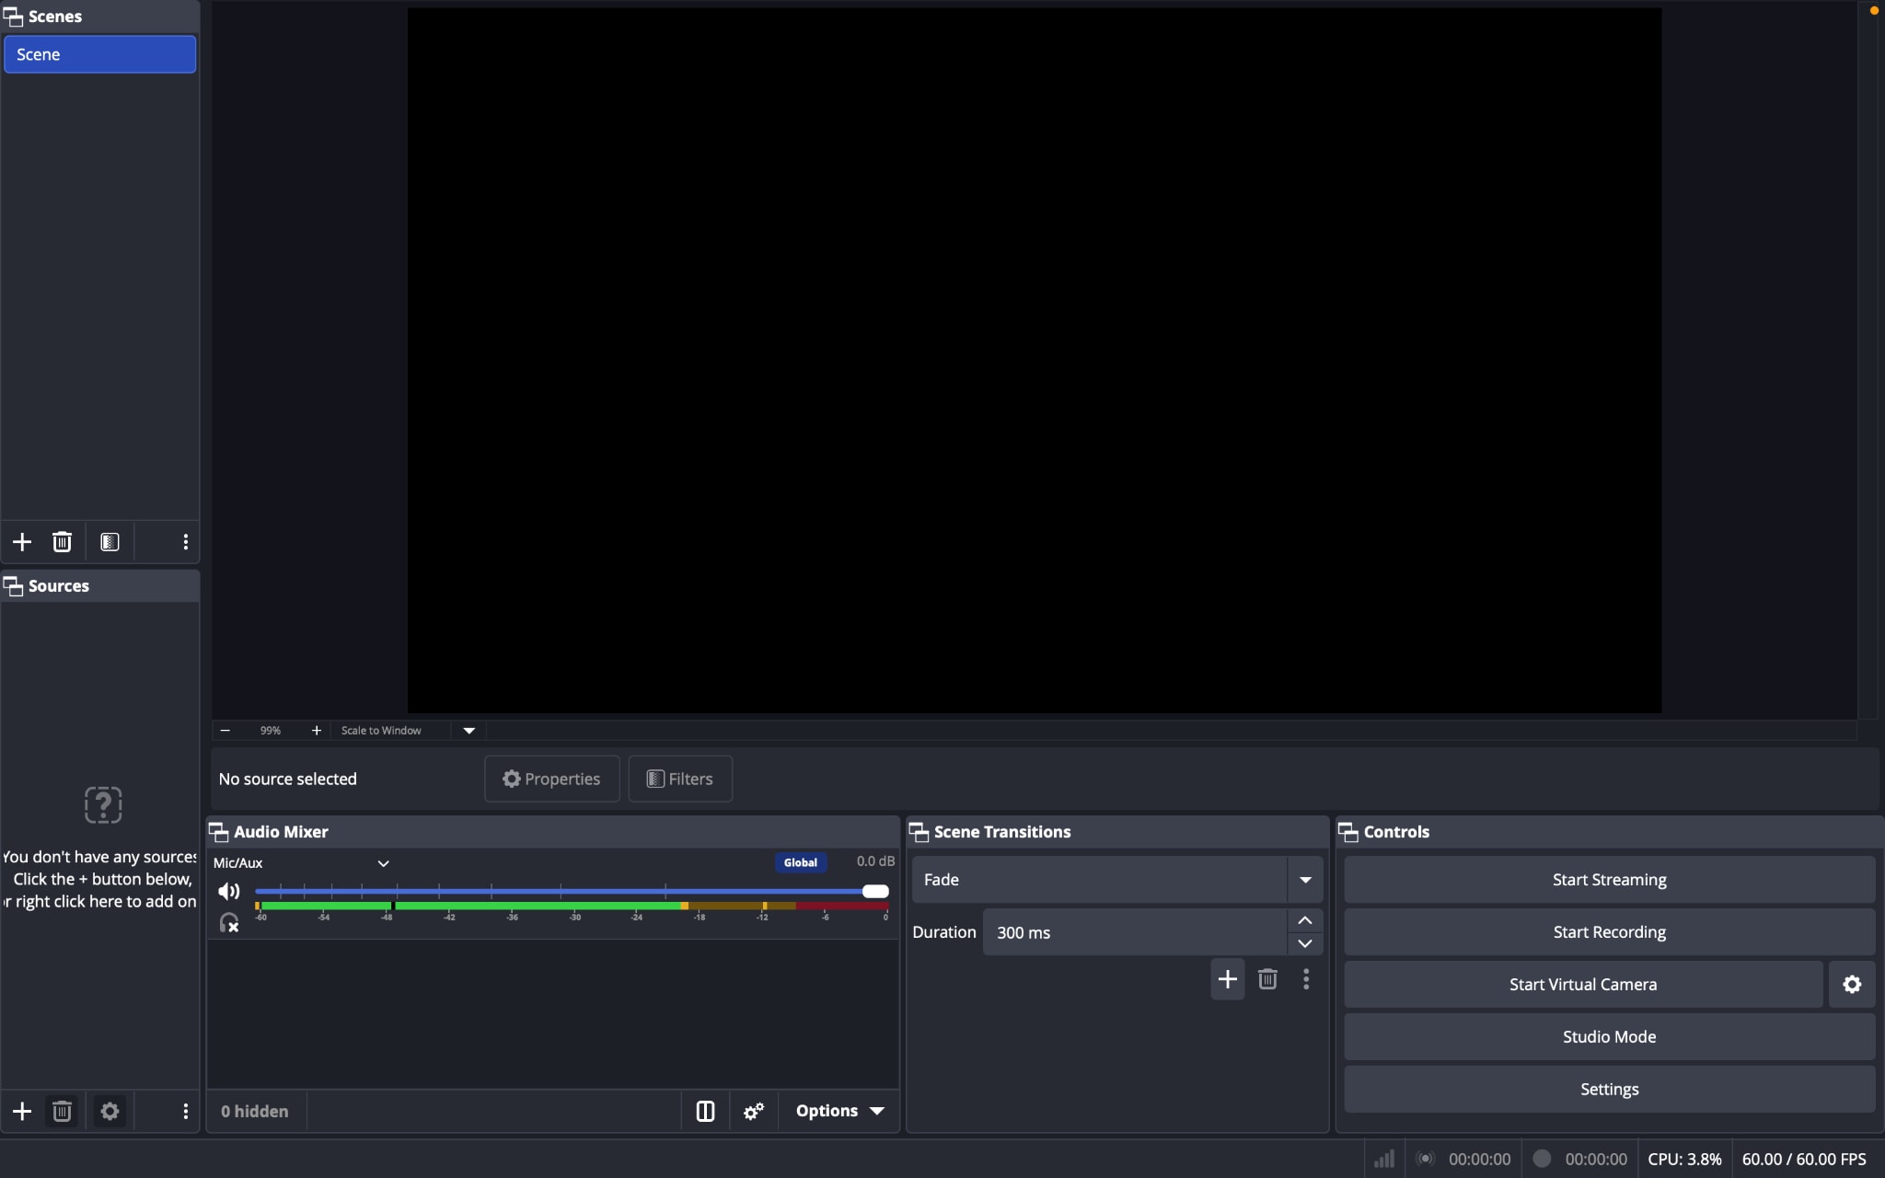Add a new source with plus icon
Viewport: 1885px width, 1178px height.
tap(22, 1111)
